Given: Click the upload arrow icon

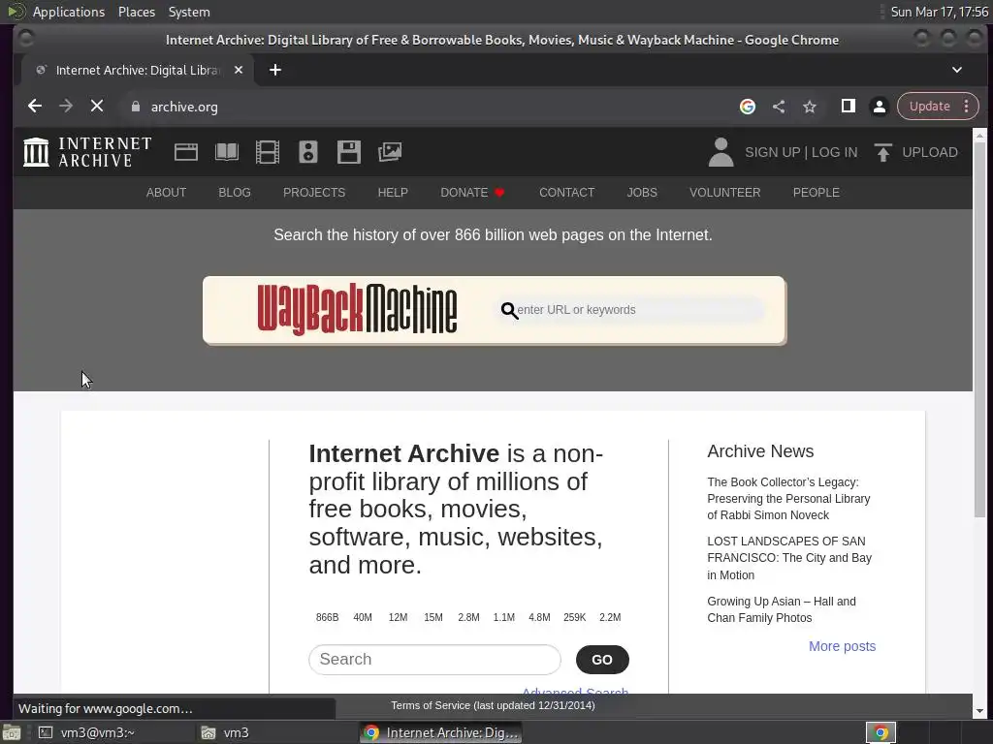Looking at the screenshot, I should 882,152.
